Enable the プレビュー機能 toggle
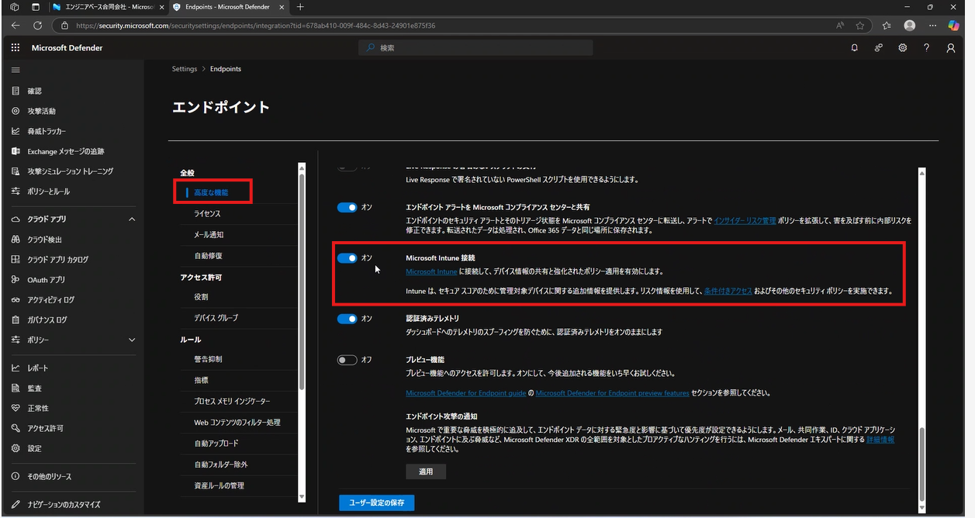975x518 pixels. pyautogui.click(x=347, y=359)
